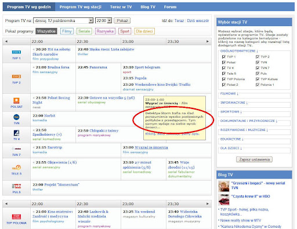Click the TVP 1 channel logo
The image size is (297, 229).
(16, 52)
